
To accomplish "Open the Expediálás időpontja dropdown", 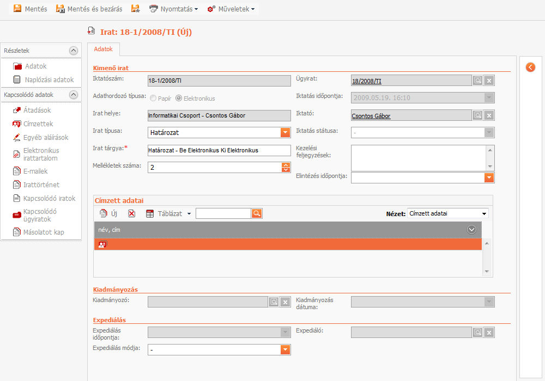I will pyautogui.click(x=286, y=332).
